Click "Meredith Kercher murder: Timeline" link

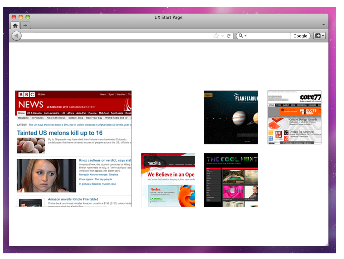99,175
